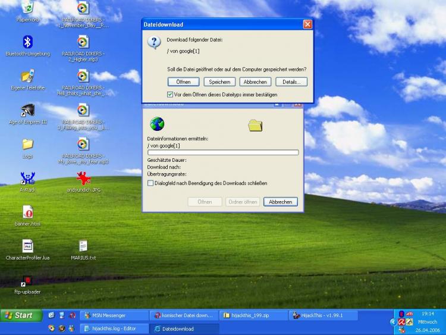446x335 pixels.
Task: Switch to Dateidownload taskbar button
Action: click(x=184, y=328)
